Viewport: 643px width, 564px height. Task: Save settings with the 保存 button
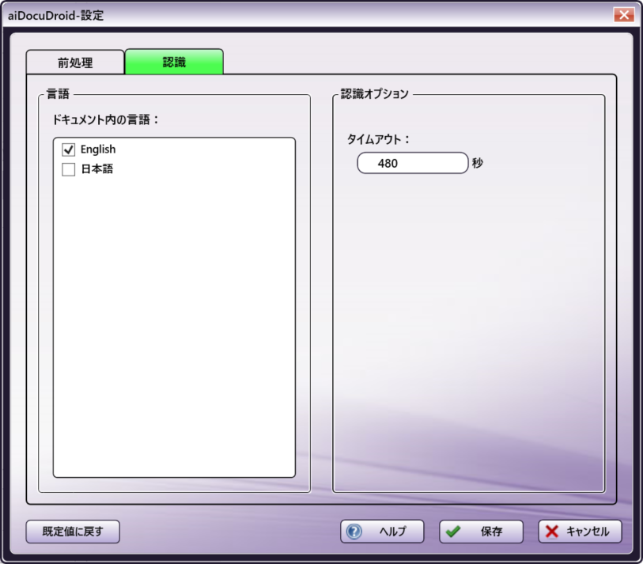point(481,532)
